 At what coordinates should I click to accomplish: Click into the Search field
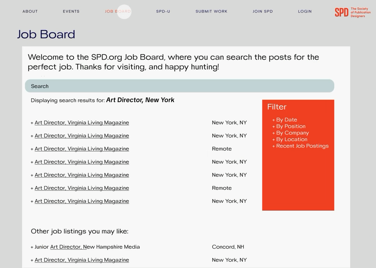[180, 86]
